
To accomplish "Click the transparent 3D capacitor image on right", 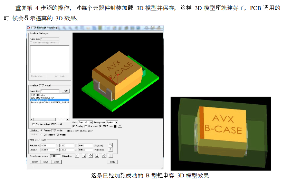I will (221, 134).
